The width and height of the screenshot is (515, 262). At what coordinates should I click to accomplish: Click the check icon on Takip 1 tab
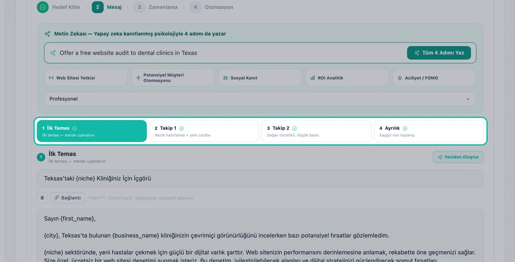click(x=181, y=128)
